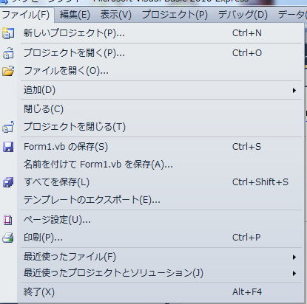Choose 名前を付けて Form1.vb を保存(A)
Viewport: 307px width, 304px height.
(x=98, y=165)
